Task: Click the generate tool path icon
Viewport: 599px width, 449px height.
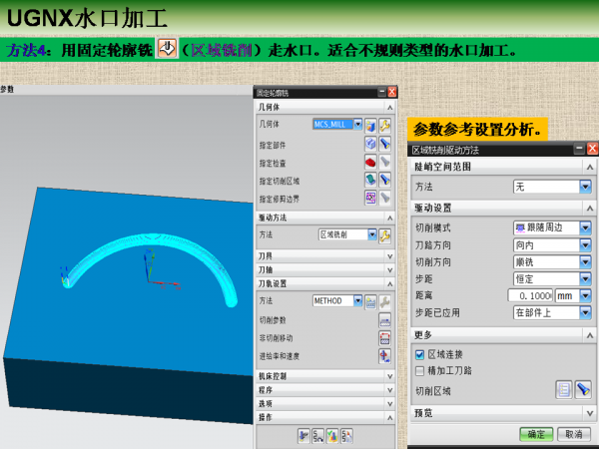Action: click(303, 436)
